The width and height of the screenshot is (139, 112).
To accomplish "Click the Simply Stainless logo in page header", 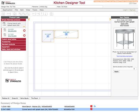I will tap(8, 3).
